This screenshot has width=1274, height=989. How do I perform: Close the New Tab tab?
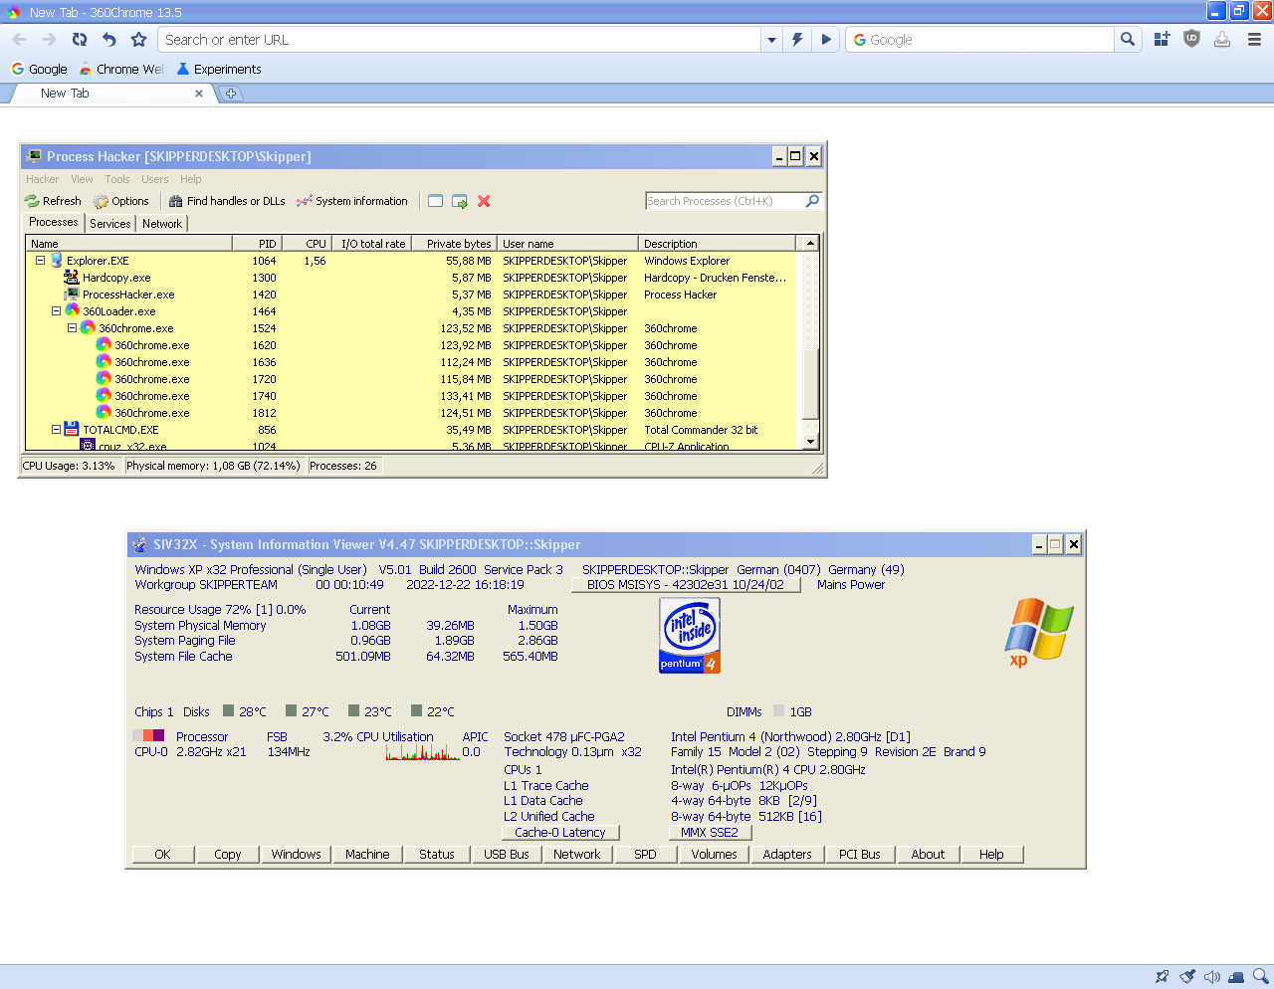pyautogui.click(x=199, y=94)
